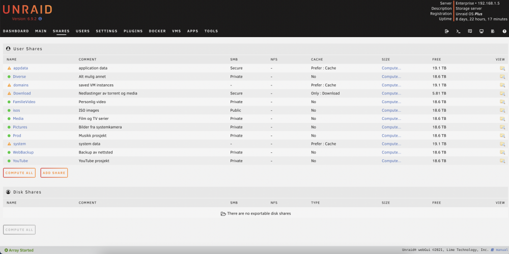509x254 pixels.
Task: Browse system share via View icon
Action: click(x=502, y=144)
